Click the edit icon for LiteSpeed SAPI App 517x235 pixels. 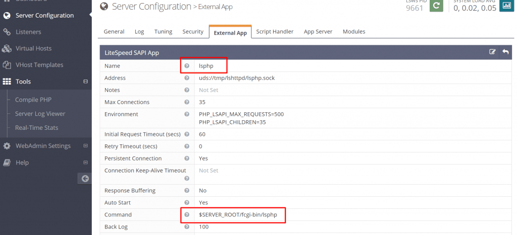(492, 52)
